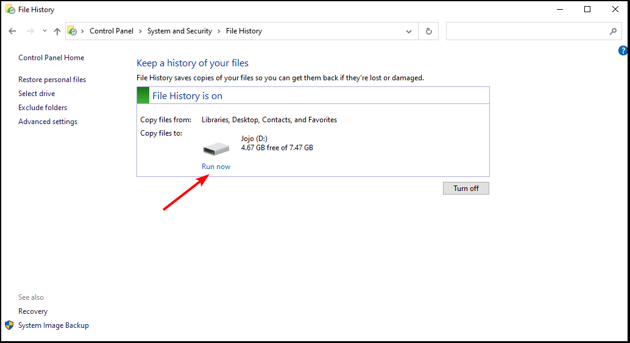Turn off File History

[x=466, y=188]
